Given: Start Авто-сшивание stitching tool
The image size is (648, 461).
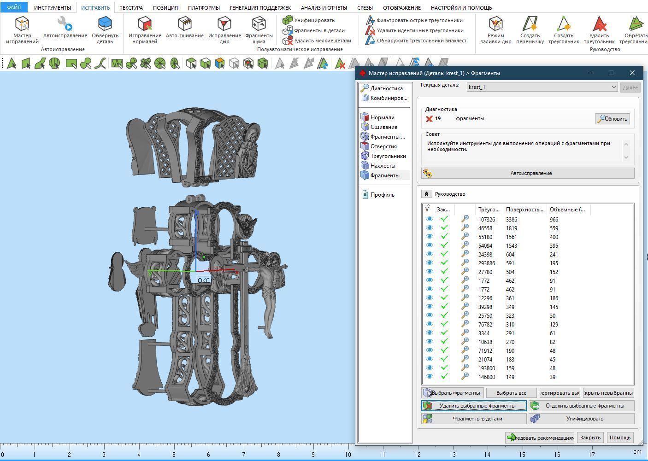Looking at the screenshot, I should pyautogui.click(x=184, y=24).
